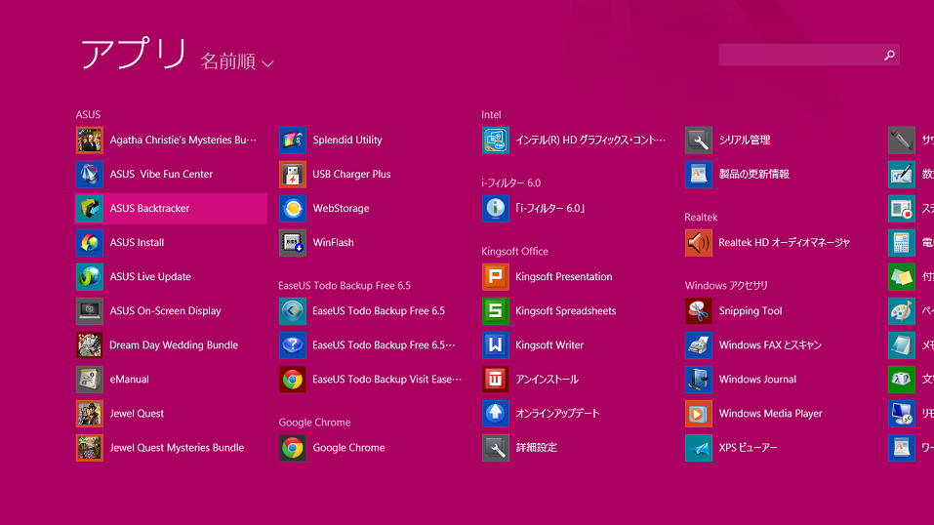
Task: Launch WinFlash BIOS icon
Action: point(293,243)
